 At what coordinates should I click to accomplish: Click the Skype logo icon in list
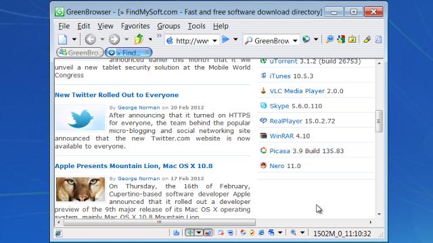263,105
